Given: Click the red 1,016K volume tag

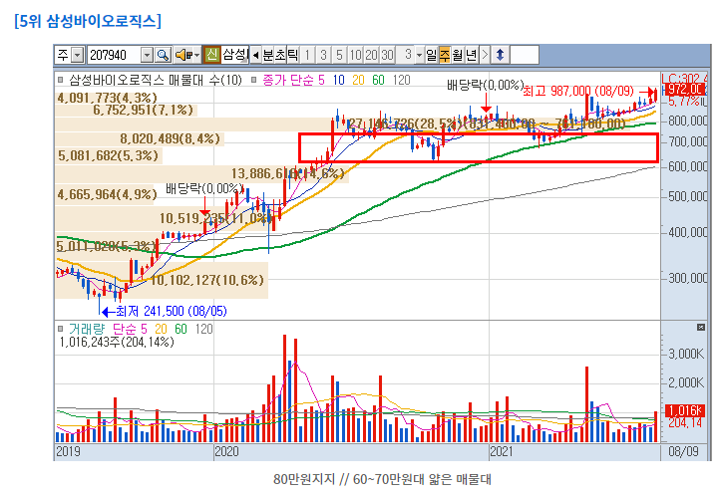Looking at the screenshot, I should tap(685, 410).
